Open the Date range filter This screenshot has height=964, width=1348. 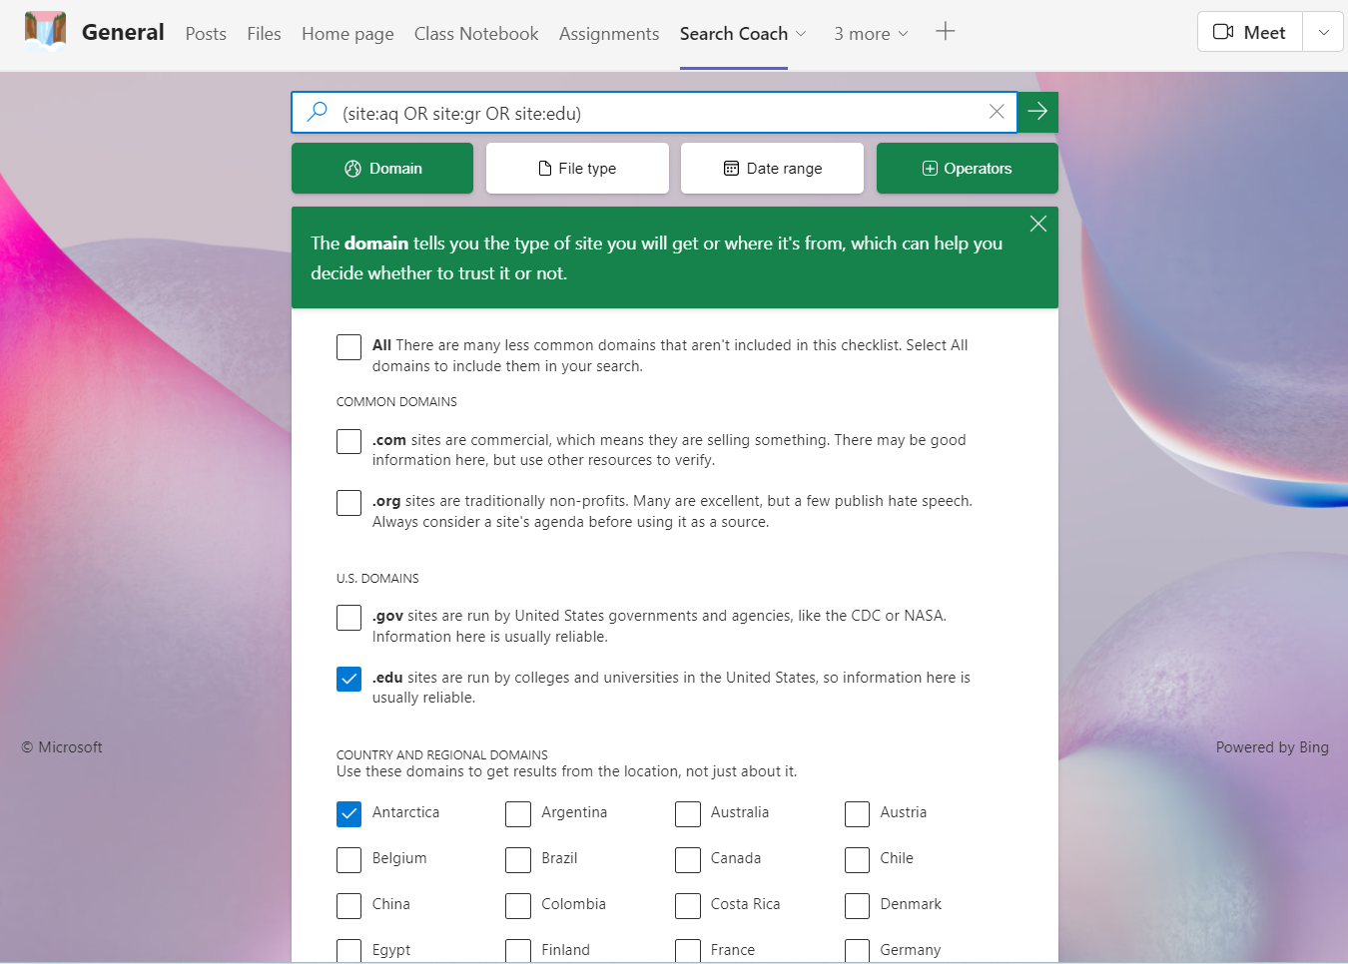coord(772,169)
